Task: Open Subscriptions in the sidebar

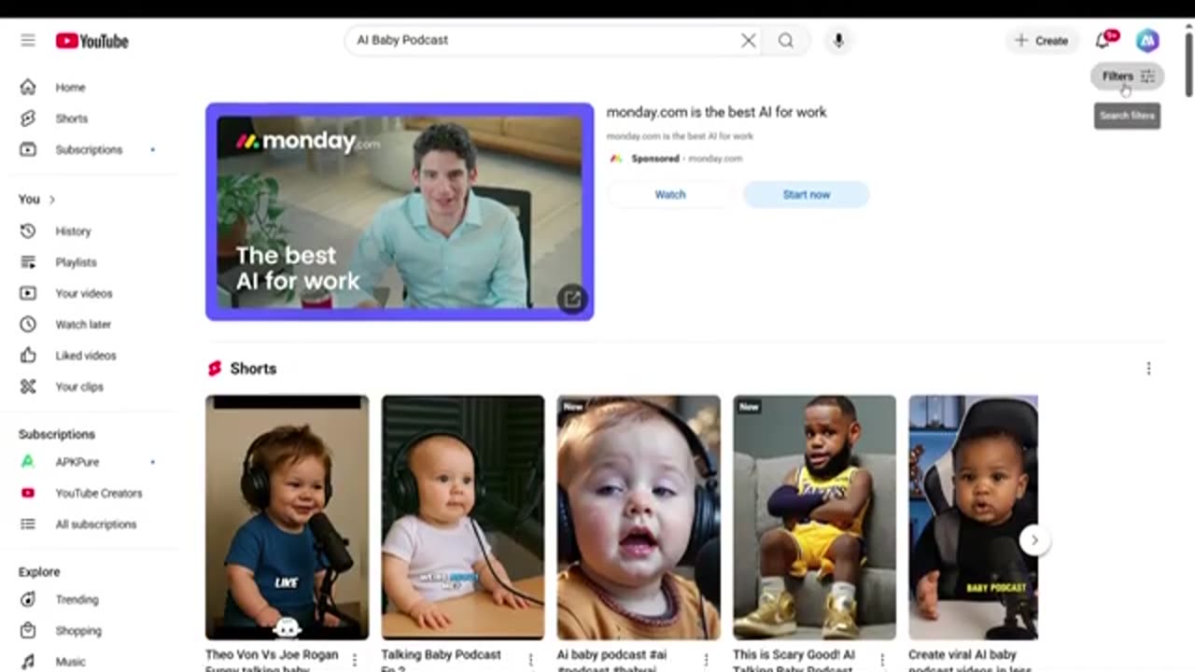Action: (x=89, y=149)
